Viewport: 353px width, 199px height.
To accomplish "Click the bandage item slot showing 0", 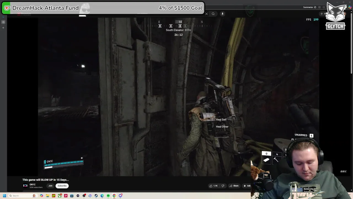I will (x=266, y=158).
